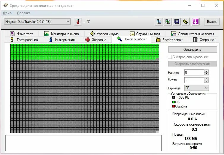
Task: Click the red Ошибка legend swatch
Action: click(x=174, y=106)
